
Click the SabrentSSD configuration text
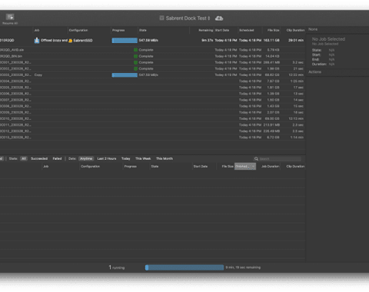tap(83, 41)
